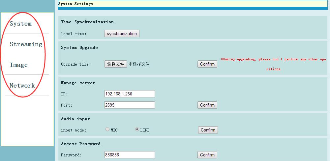Click the Password field showing 888888
330x161 pixels.
[x=129, y=155]
